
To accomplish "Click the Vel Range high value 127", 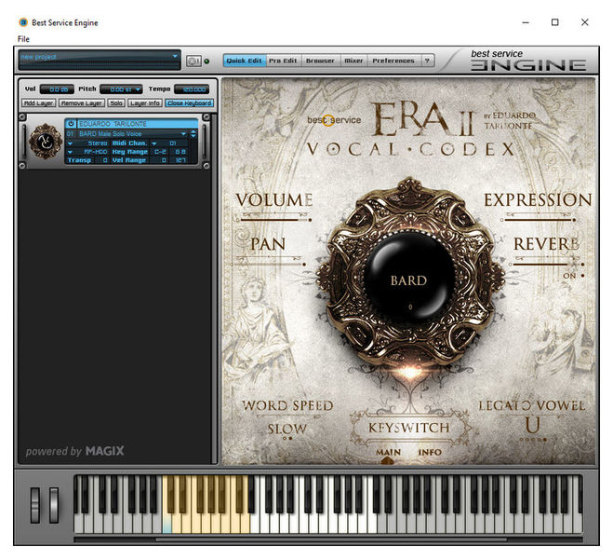I will pos(180,160).
